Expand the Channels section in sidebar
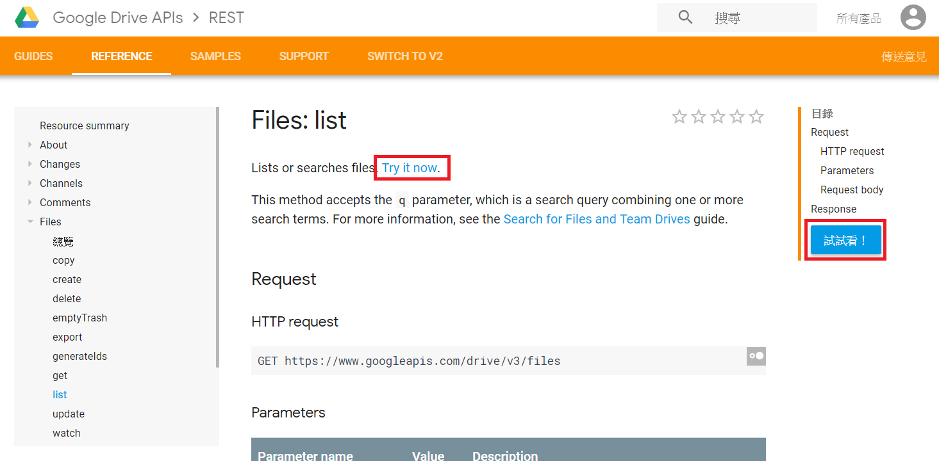This screenshot has width=939, height=461. 30,183
